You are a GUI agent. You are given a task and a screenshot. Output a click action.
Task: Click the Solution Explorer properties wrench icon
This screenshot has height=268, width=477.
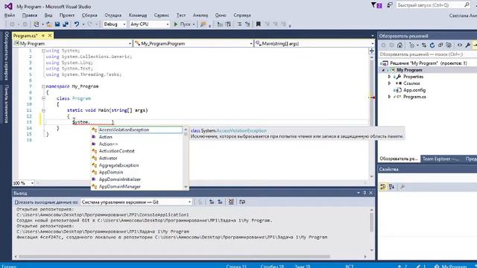coord(468,45)
